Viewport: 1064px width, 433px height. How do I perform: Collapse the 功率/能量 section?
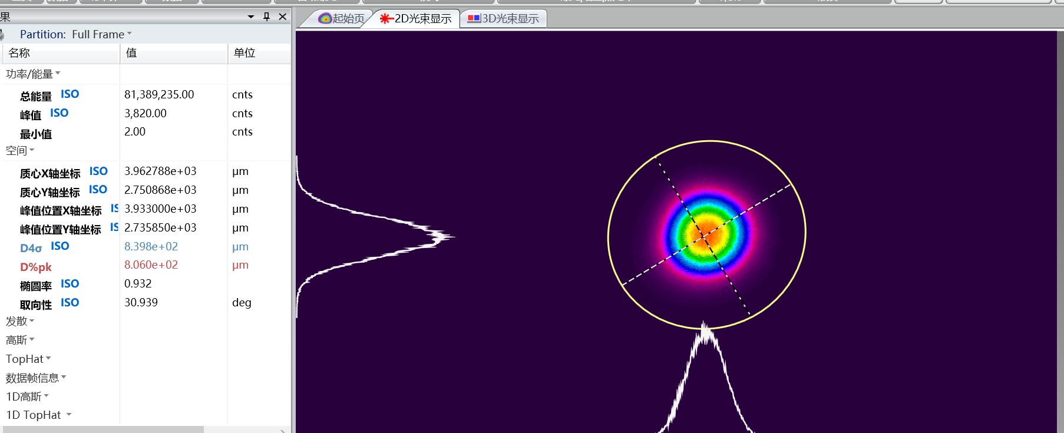pos(33,74)
